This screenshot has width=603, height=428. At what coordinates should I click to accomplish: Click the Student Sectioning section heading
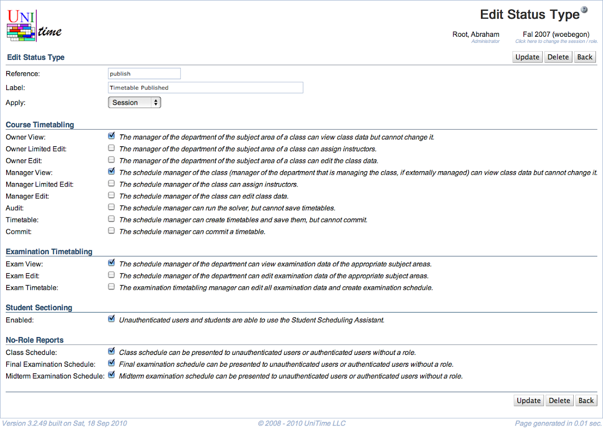(x=39, y=307)
